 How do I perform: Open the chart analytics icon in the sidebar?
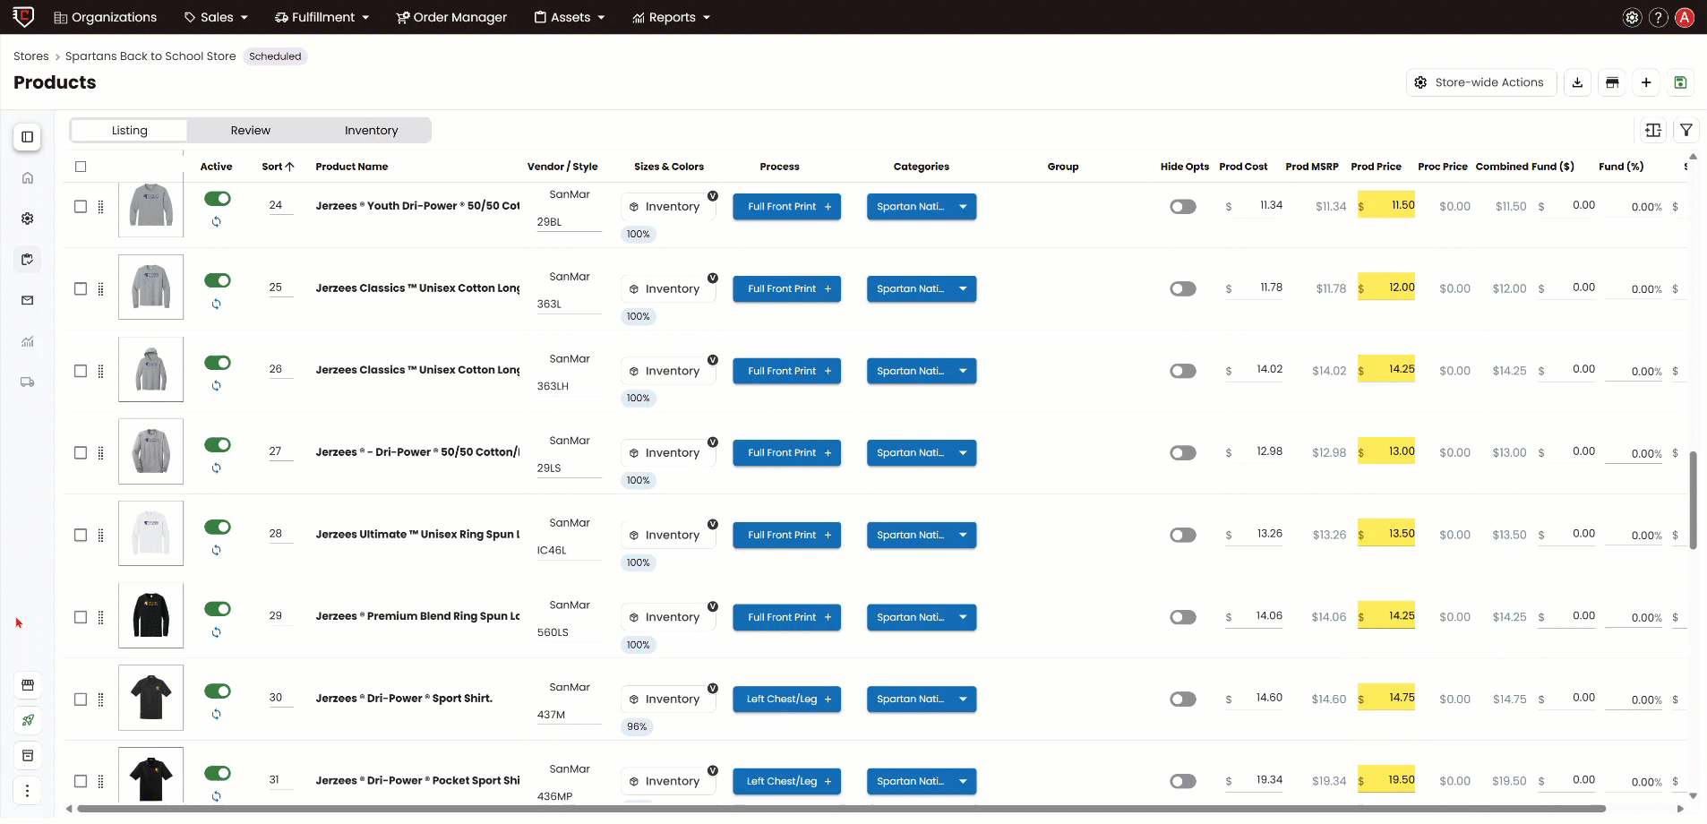coord(28,341)
